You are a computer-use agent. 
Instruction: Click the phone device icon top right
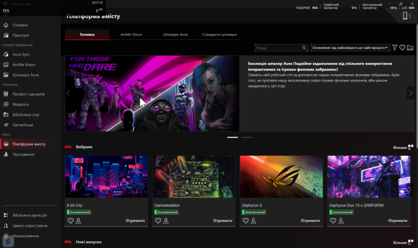click(405, 16)
